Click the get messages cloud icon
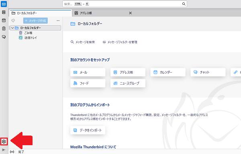Image resolution: width=241 pixels, height=154 pixels. point(13,20)
